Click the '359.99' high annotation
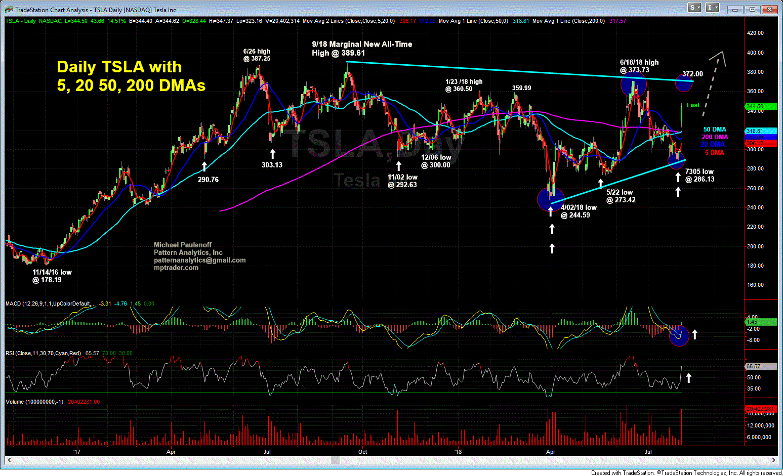The height and width of the screenshot is (476, 783). point(521,88)
